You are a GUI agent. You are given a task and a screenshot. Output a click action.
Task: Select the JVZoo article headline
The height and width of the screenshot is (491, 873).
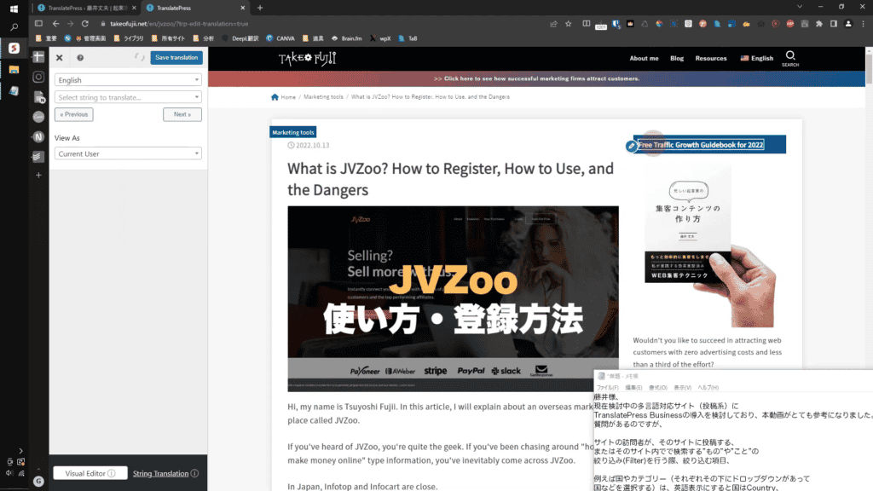click(450, 179)
